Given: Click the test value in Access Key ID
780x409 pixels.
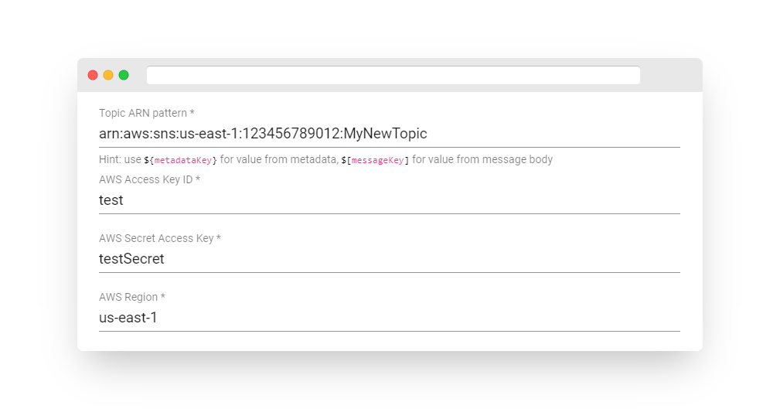Looking at the screenshot, I should [111, 200].
